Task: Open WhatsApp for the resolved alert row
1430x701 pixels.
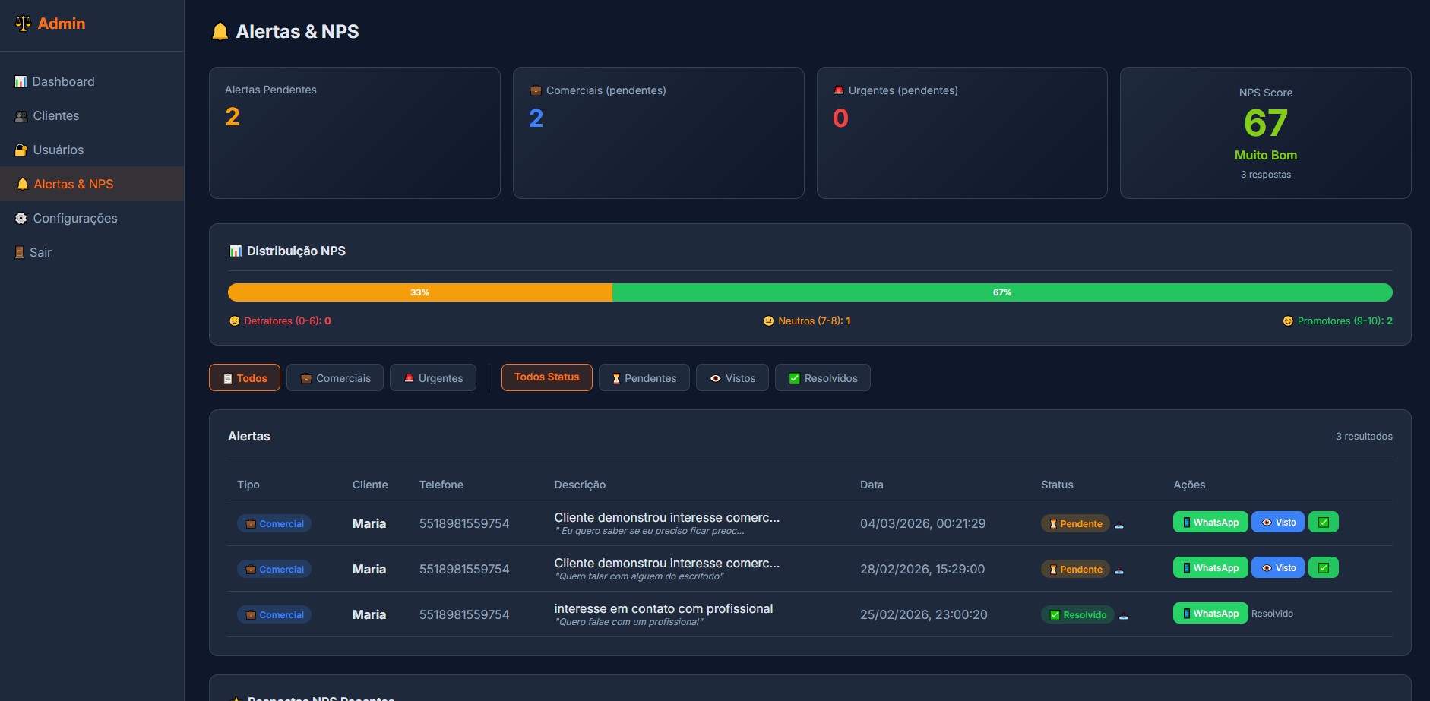Action: (x=1210, y=613)
